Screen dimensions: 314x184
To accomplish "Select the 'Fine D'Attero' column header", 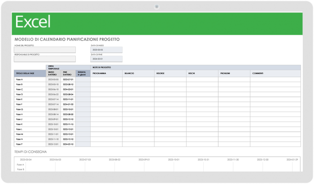I will pos(68,73).
